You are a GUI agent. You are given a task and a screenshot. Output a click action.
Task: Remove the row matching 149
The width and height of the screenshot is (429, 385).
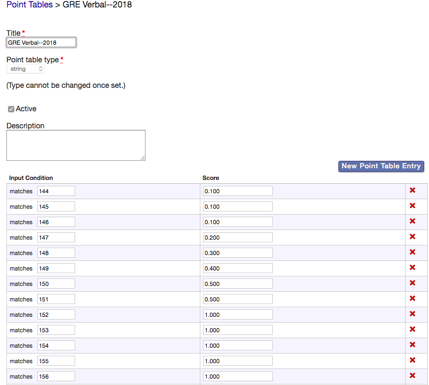click(x=412, y=268)
